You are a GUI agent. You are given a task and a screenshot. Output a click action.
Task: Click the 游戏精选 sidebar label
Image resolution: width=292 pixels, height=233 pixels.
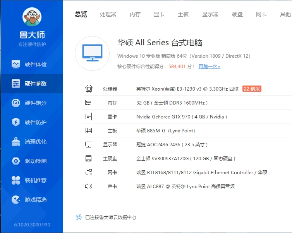point(36,200)
